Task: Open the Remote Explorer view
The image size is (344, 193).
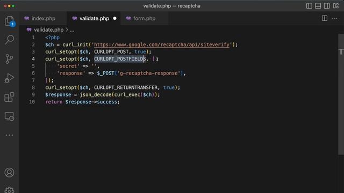Action: pyautogui.click(x=9, y=116)
